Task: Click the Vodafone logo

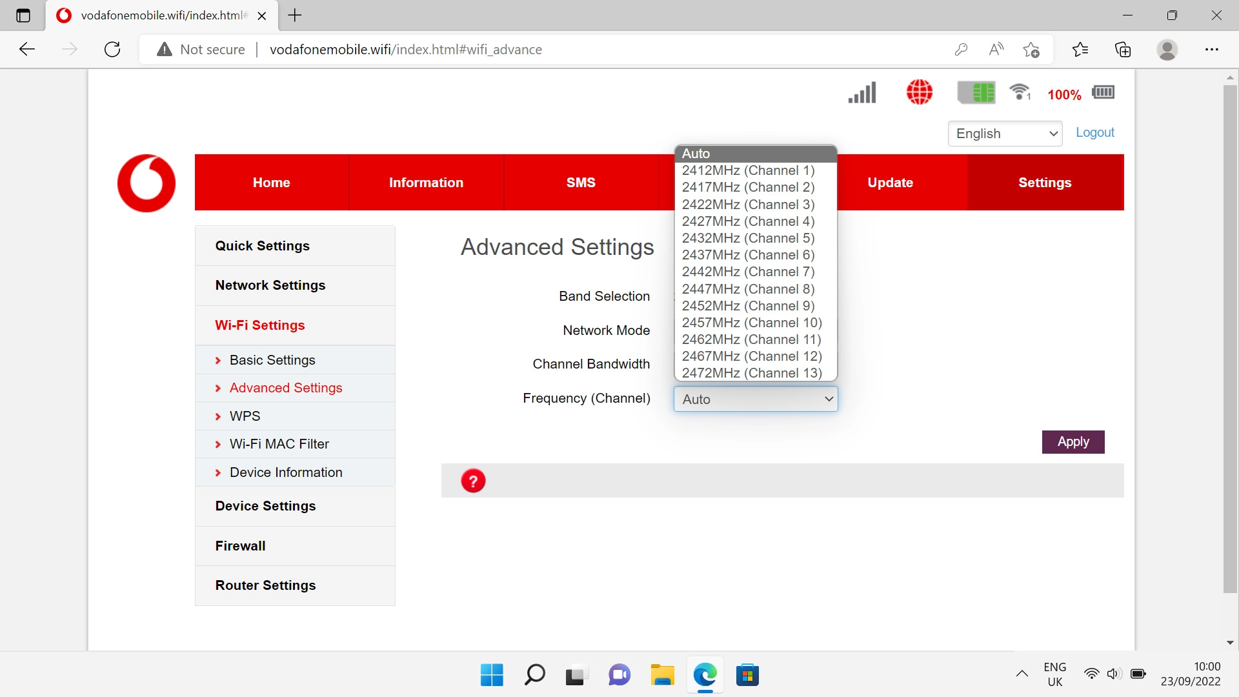Action: 146,183
